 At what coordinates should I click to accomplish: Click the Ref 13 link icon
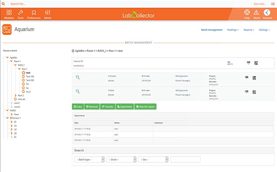[x=229, y=62]
